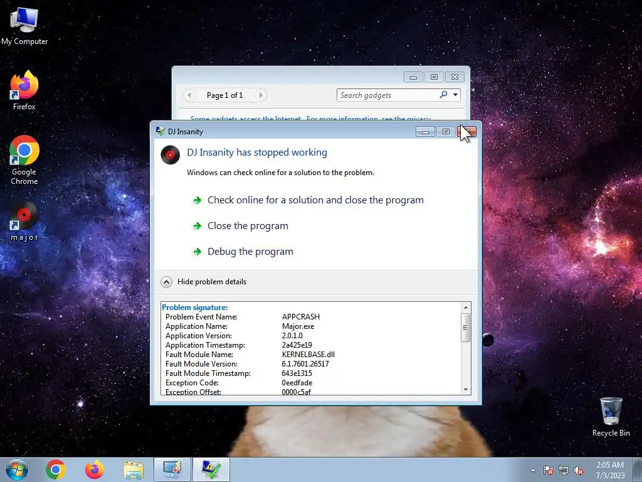Click the APPCRASH event name value

click(x=301, y=317)
